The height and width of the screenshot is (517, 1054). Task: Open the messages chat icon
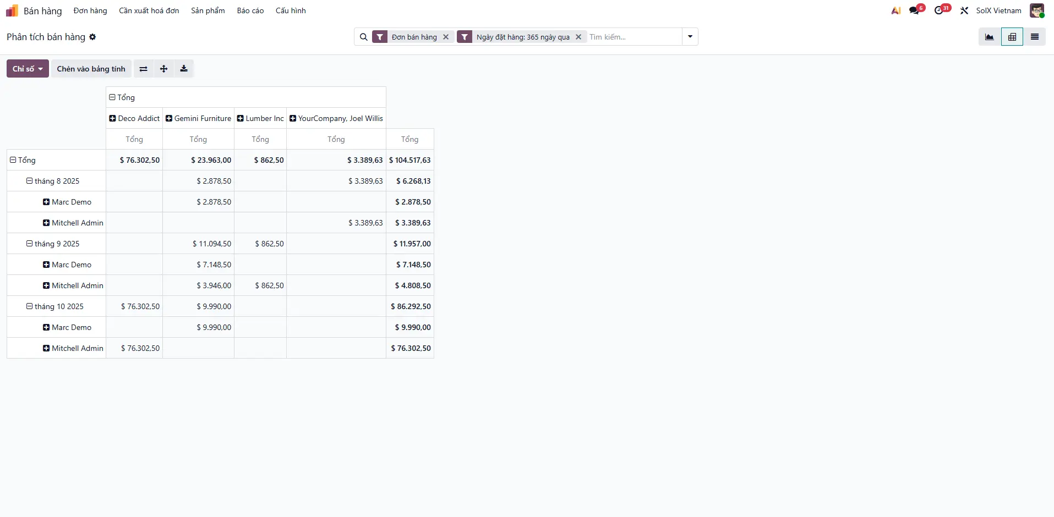(914, 10)
